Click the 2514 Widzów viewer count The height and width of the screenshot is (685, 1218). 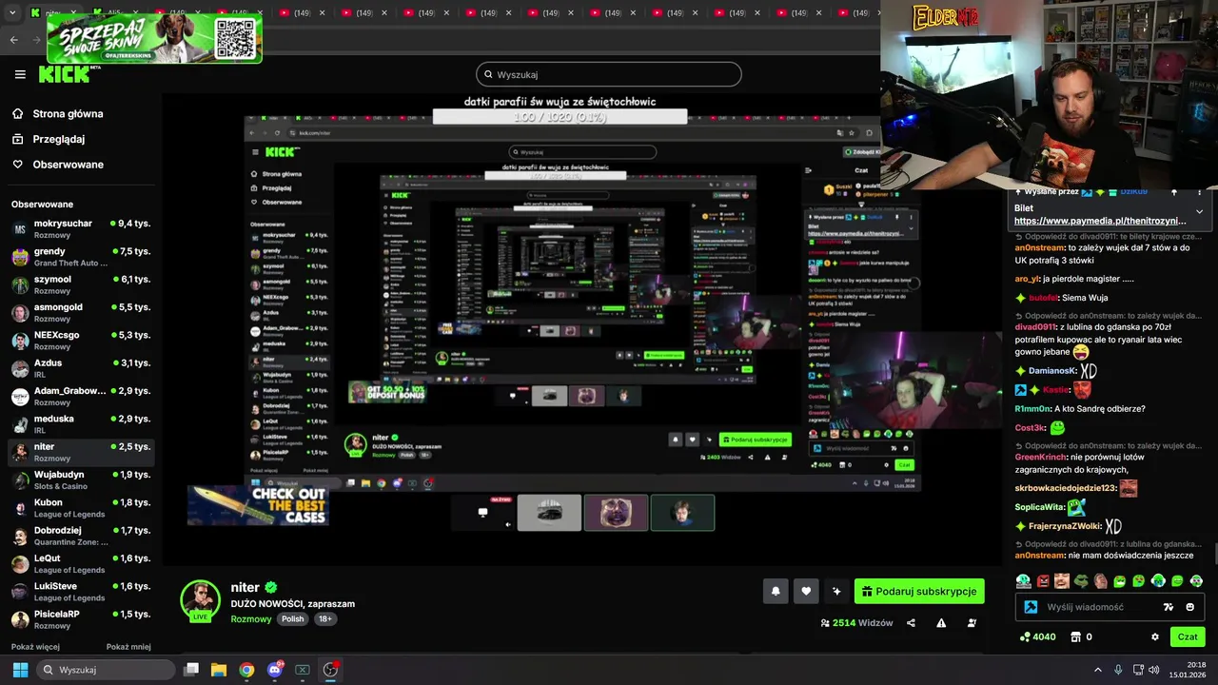tap(856, 623)
